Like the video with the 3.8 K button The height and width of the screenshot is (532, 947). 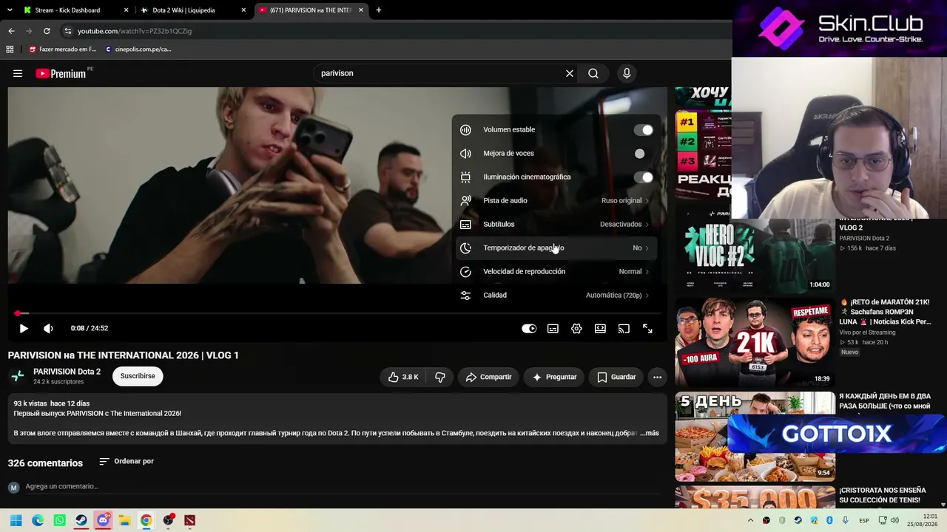click(x=403, y=377)
